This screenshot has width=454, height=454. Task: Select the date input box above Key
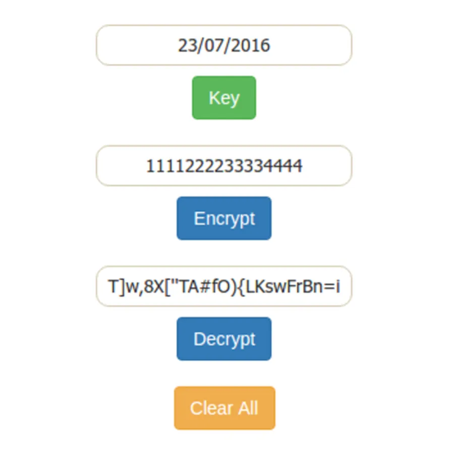pyautogui.click(x=224, y=45)
